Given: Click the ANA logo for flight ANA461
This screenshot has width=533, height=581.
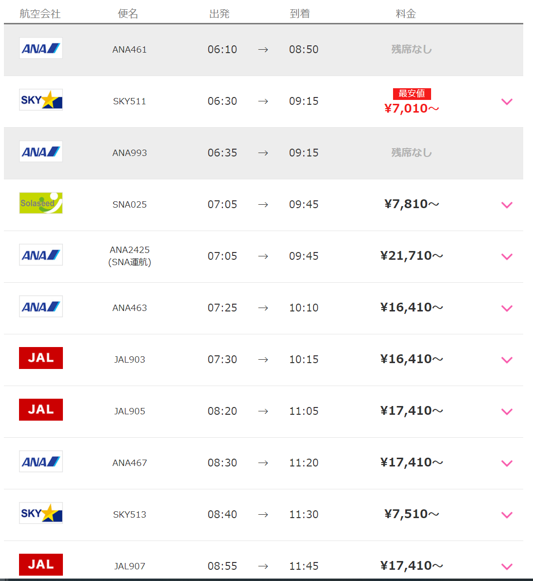Looking at the screenshot, I should [41, 48].
